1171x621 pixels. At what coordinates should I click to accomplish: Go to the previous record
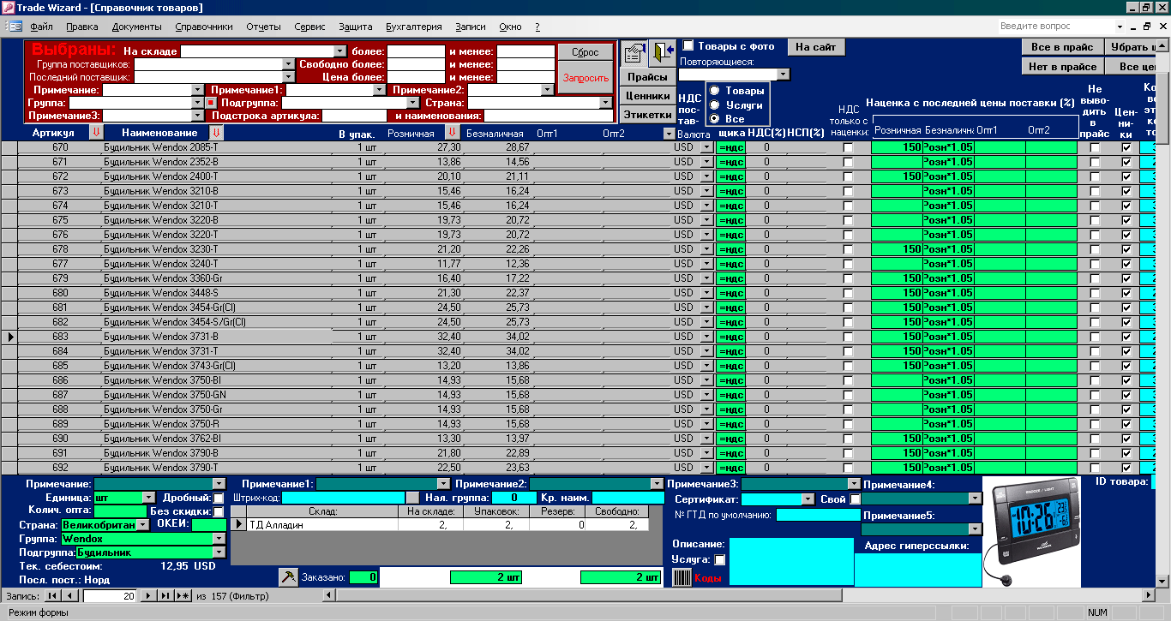point(71,595)
